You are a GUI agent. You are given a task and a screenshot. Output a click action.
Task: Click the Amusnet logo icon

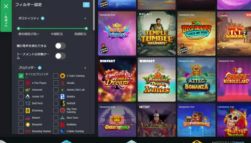click(x=28, y=90)
